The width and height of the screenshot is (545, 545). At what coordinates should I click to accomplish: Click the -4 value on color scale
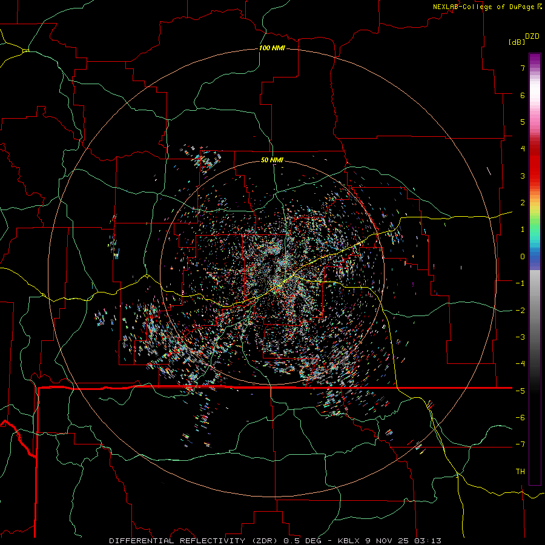point(520,364)
